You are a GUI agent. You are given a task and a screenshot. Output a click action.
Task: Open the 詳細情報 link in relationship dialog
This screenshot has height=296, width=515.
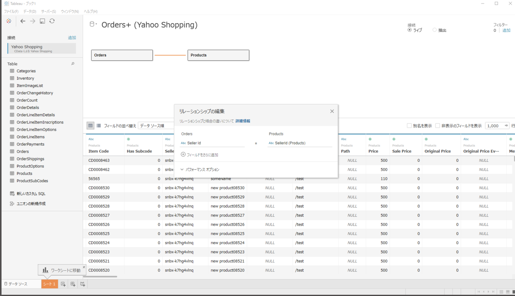243,121
